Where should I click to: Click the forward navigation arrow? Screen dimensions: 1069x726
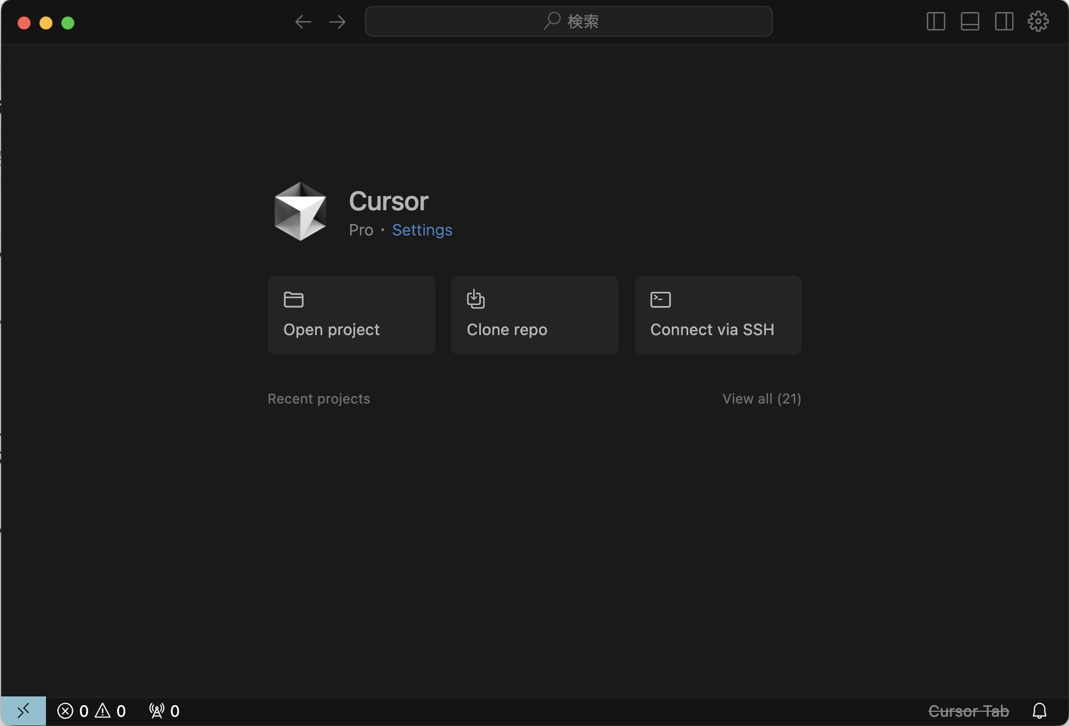tap(337, 21)
